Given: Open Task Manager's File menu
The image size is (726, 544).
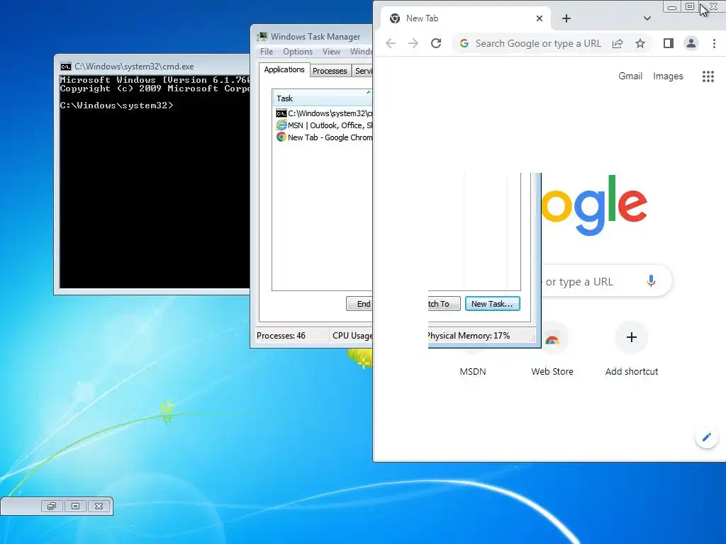Looking at the screenshot, I should (x=267, y=52).
